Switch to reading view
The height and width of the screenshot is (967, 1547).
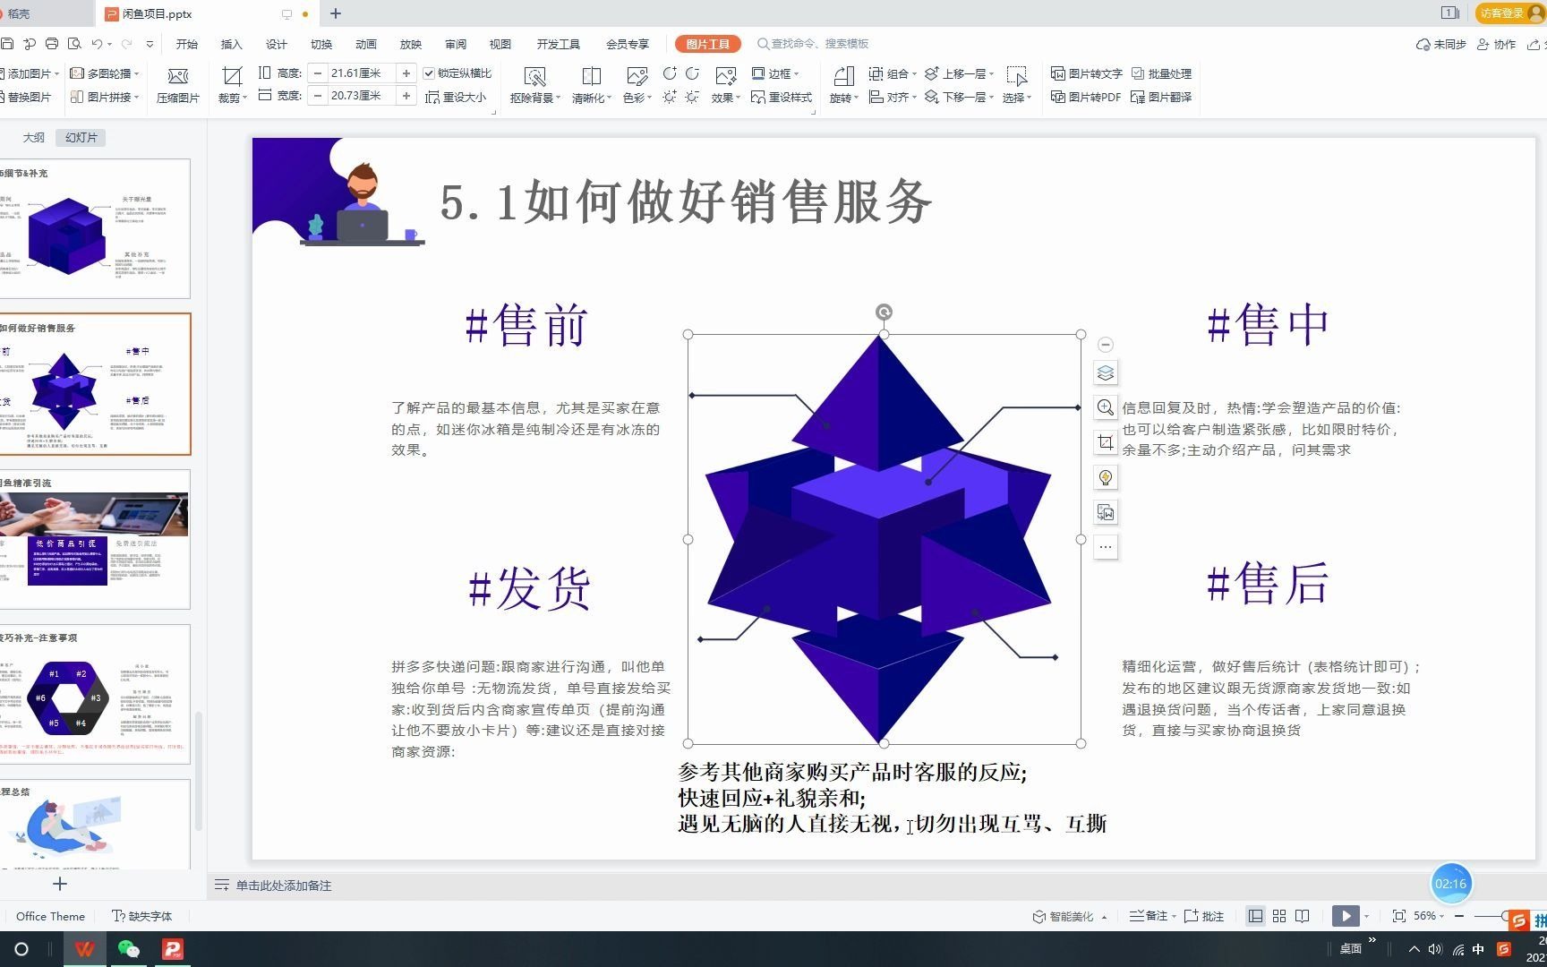pyautogui.click(x=1303, y=916)
